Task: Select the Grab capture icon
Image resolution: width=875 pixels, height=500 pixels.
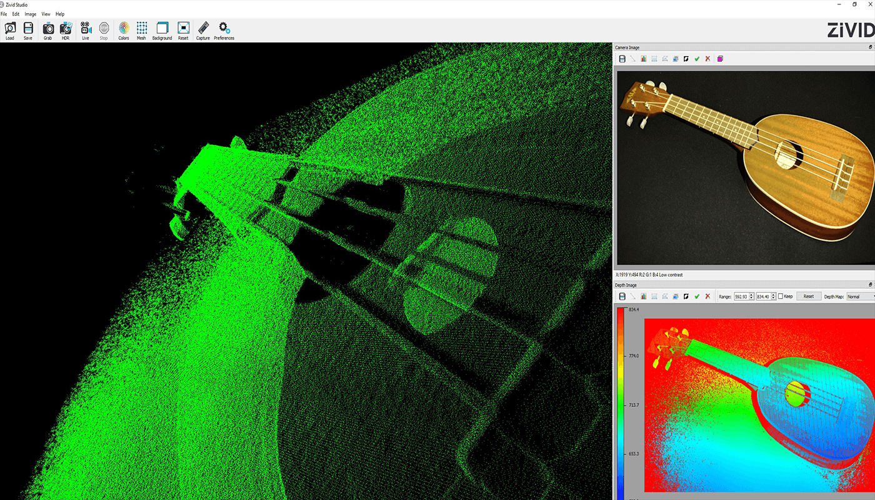Action: pyautogui.click(x=47, y=29)
